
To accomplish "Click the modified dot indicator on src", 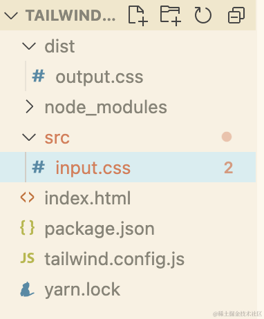I will 227,137.
